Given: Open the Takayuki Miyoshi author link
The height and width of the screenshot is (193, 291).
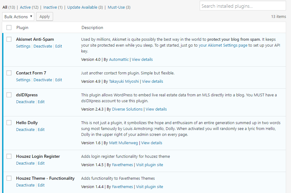Looking at the screenshot, I should click(x=124, y=81).
